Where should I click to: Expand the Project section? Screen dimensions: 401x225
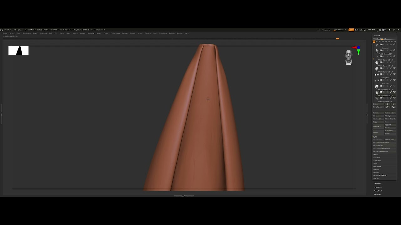coord(376,172)
